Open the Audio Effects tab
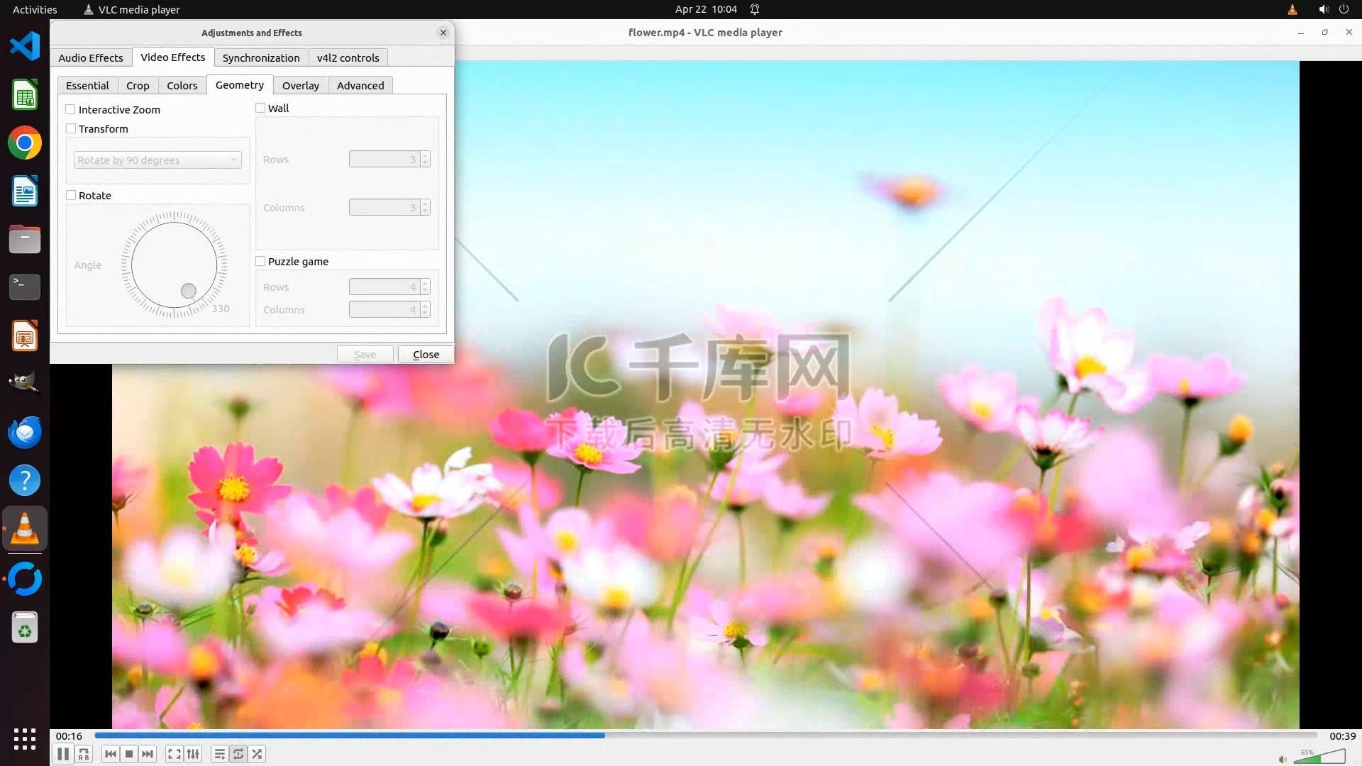Screen dimensions: 1362x766 pyautogui.click(x=90, y=57)
